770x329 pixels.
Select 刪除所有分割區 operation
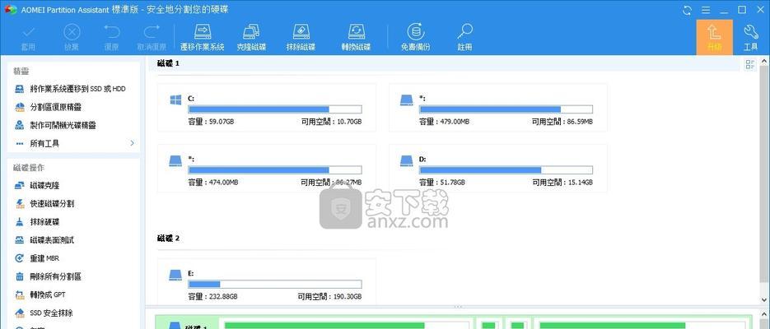[48, 276]
